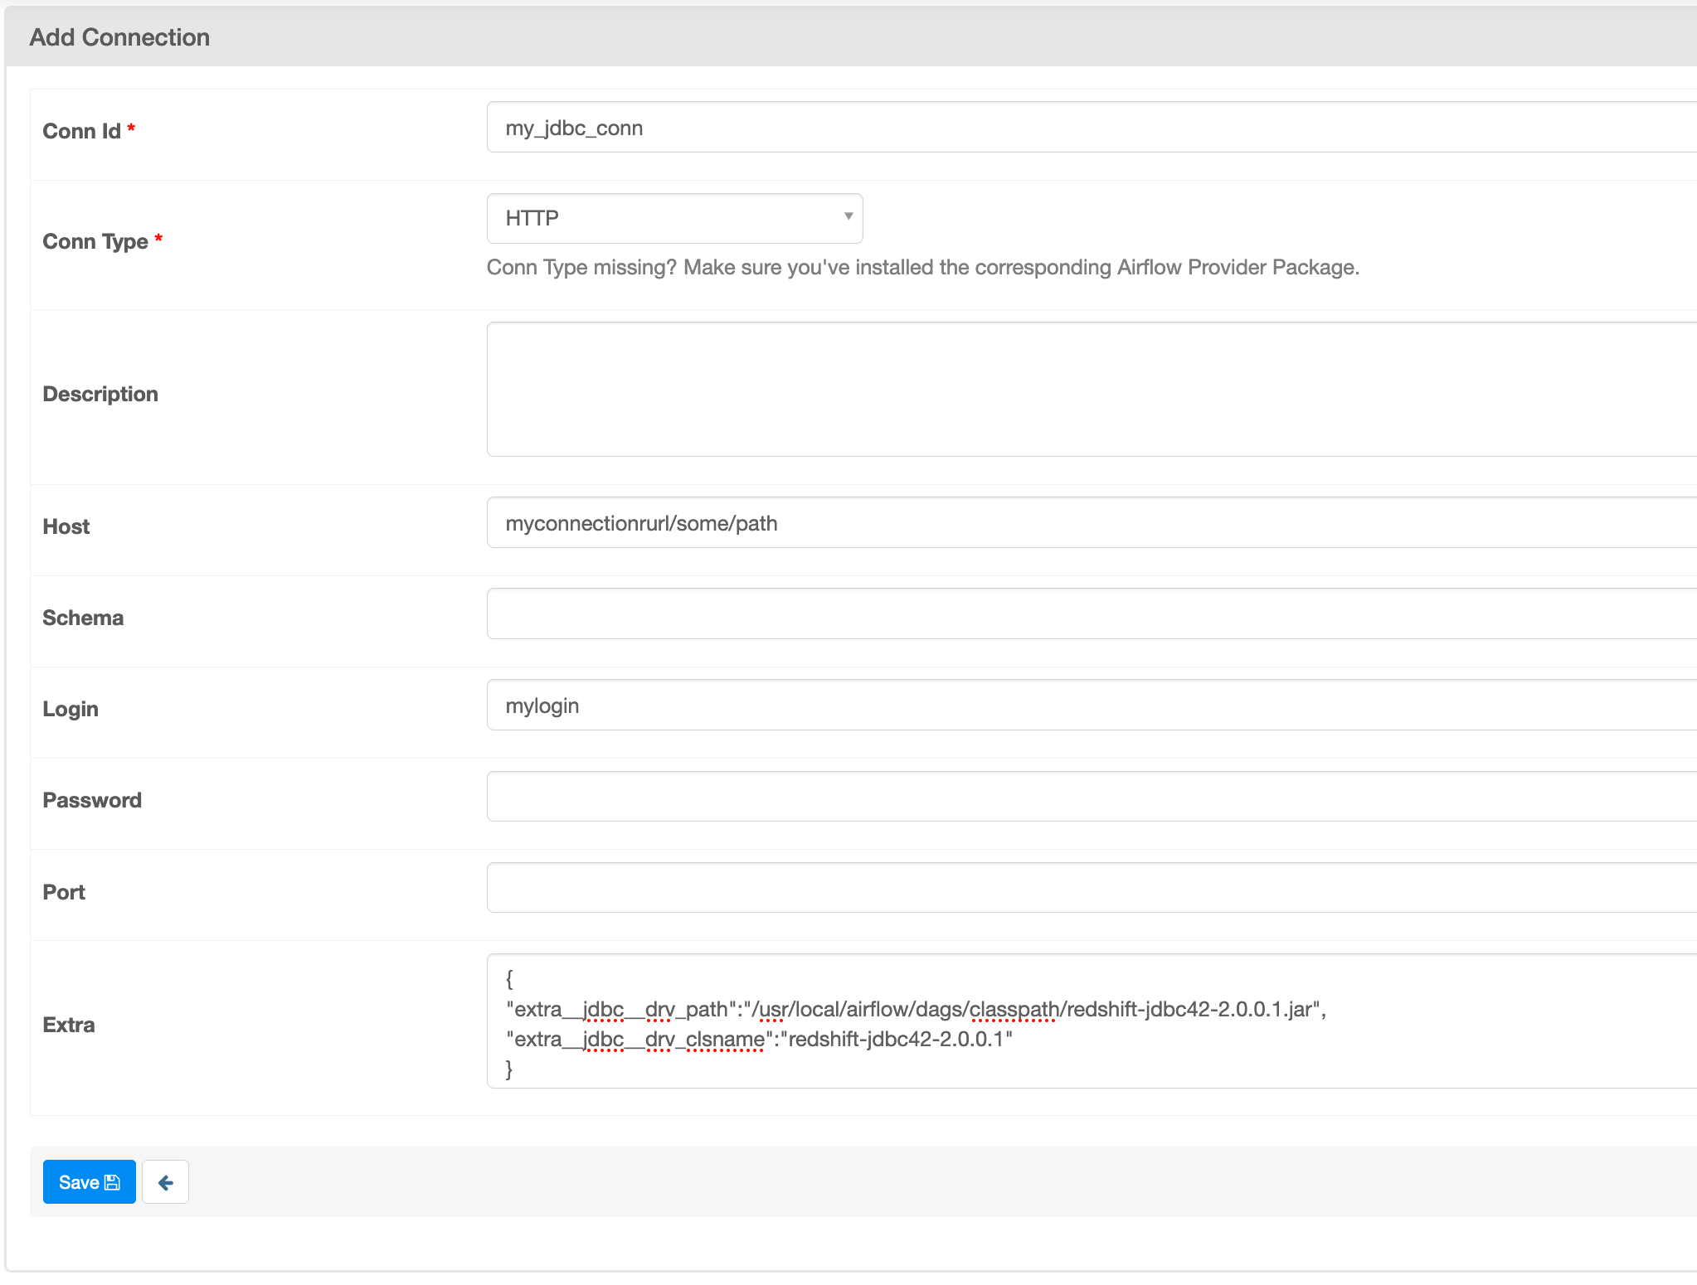
Task: Click inside the Extra JSON text area
Action: [x=1092, y=1021]
